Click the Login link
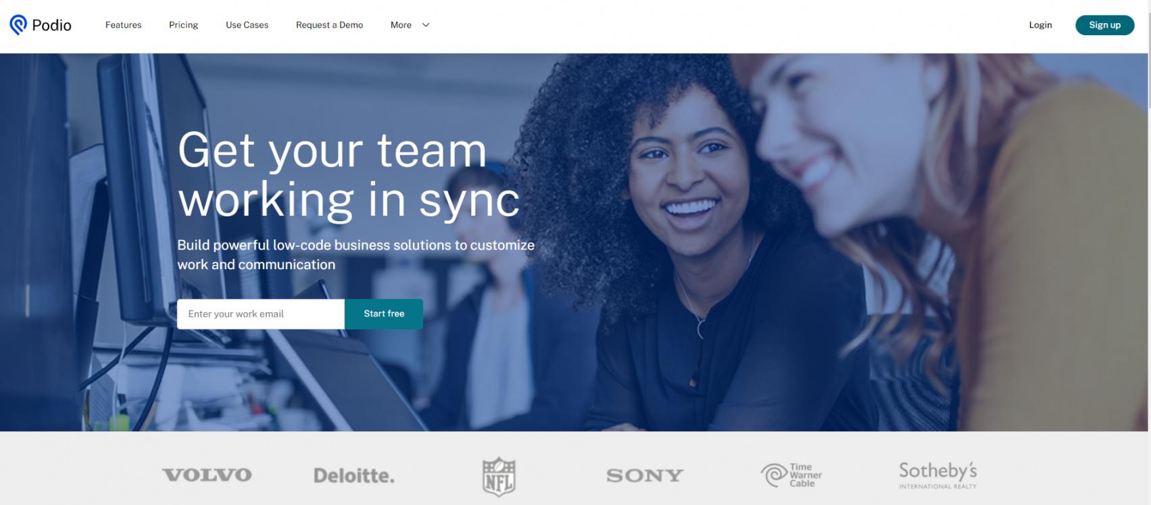 tap(1040, 25)
